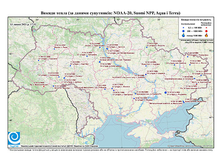
Task: Click the date stamp 13 липня 2021
Action: click(x=23, y=24)
